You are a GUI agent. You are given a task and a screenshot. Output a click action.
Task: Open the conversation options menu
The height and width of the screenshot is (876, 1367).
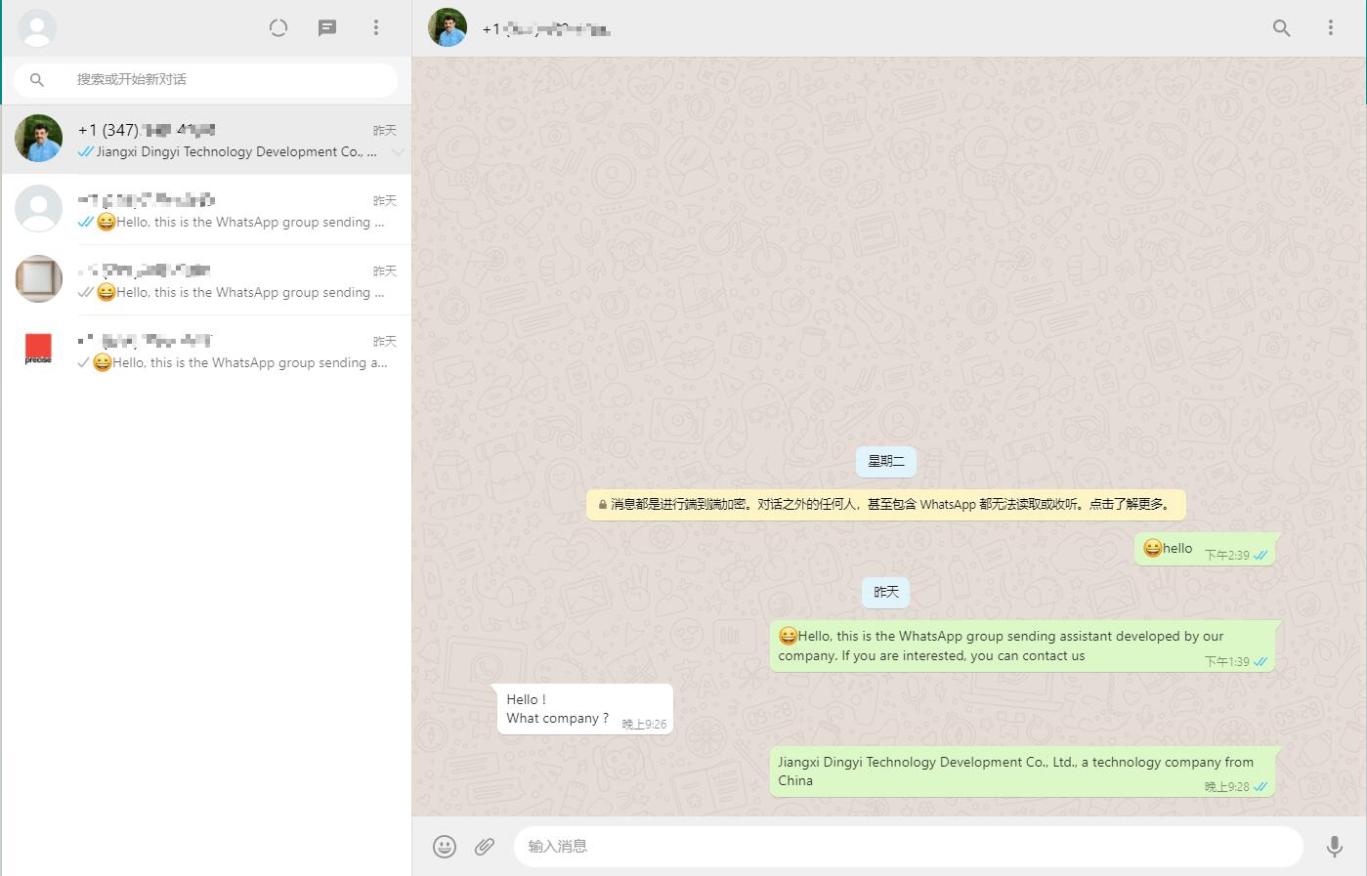click(1331, 28)
